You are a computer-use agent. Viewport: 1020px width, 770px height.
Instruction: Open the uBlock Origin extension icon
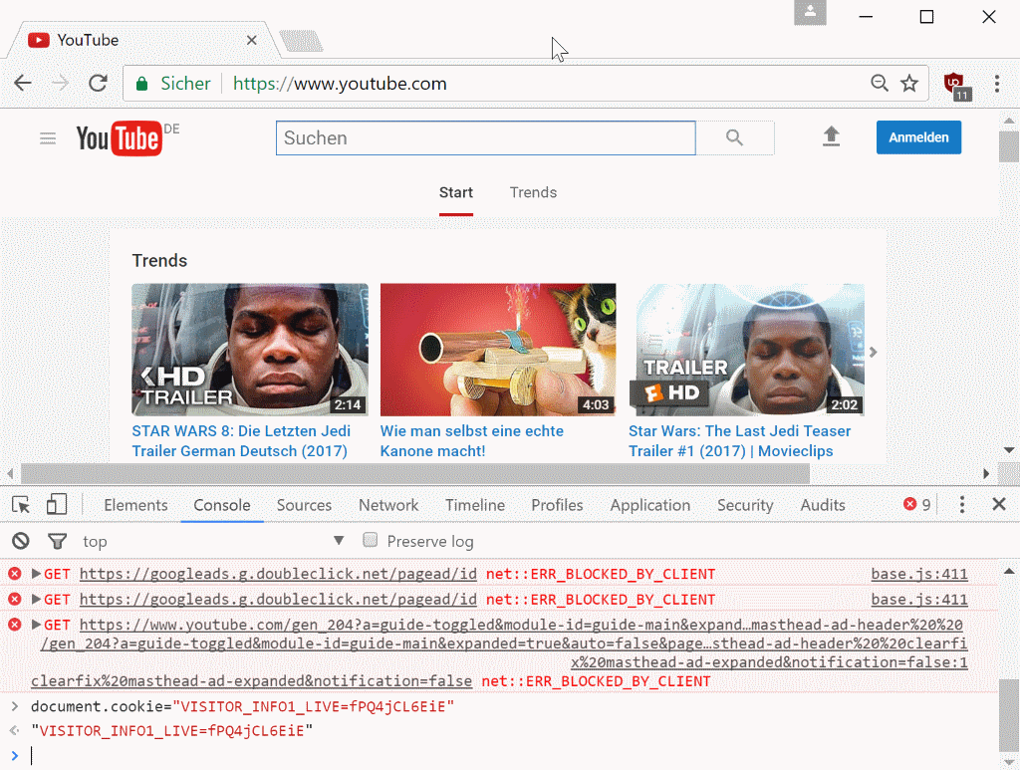point(957,86)
